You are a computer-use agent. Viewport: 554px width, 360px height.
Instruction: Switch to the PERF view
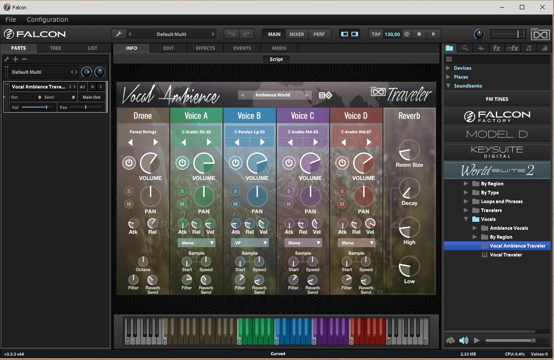pyautogui.click(x=319, y=34)
